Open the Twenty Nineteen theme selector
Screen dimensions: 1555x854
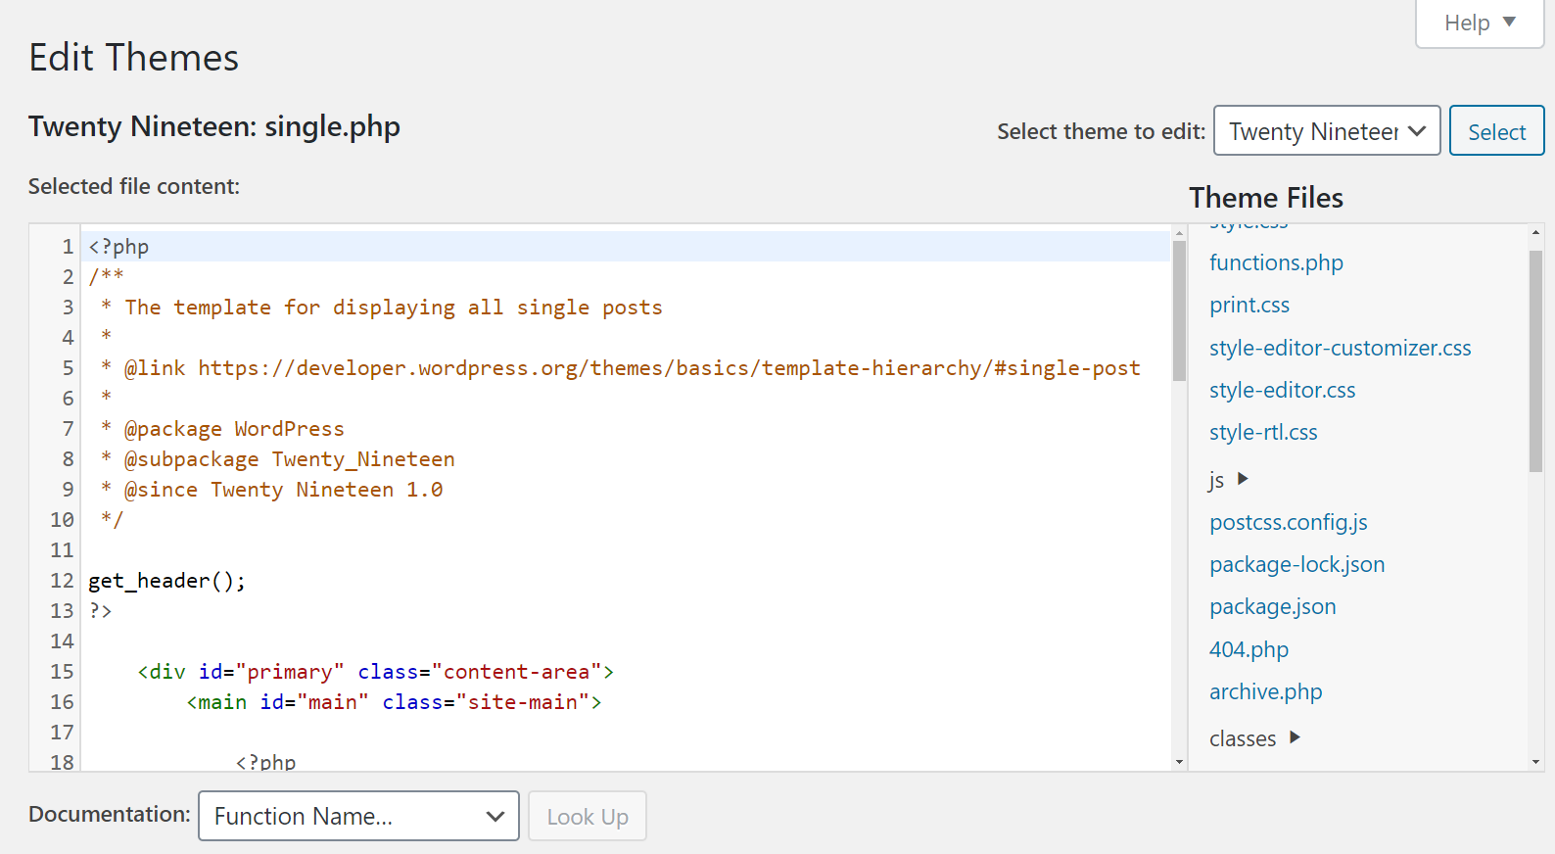[x=1327, y=131]
